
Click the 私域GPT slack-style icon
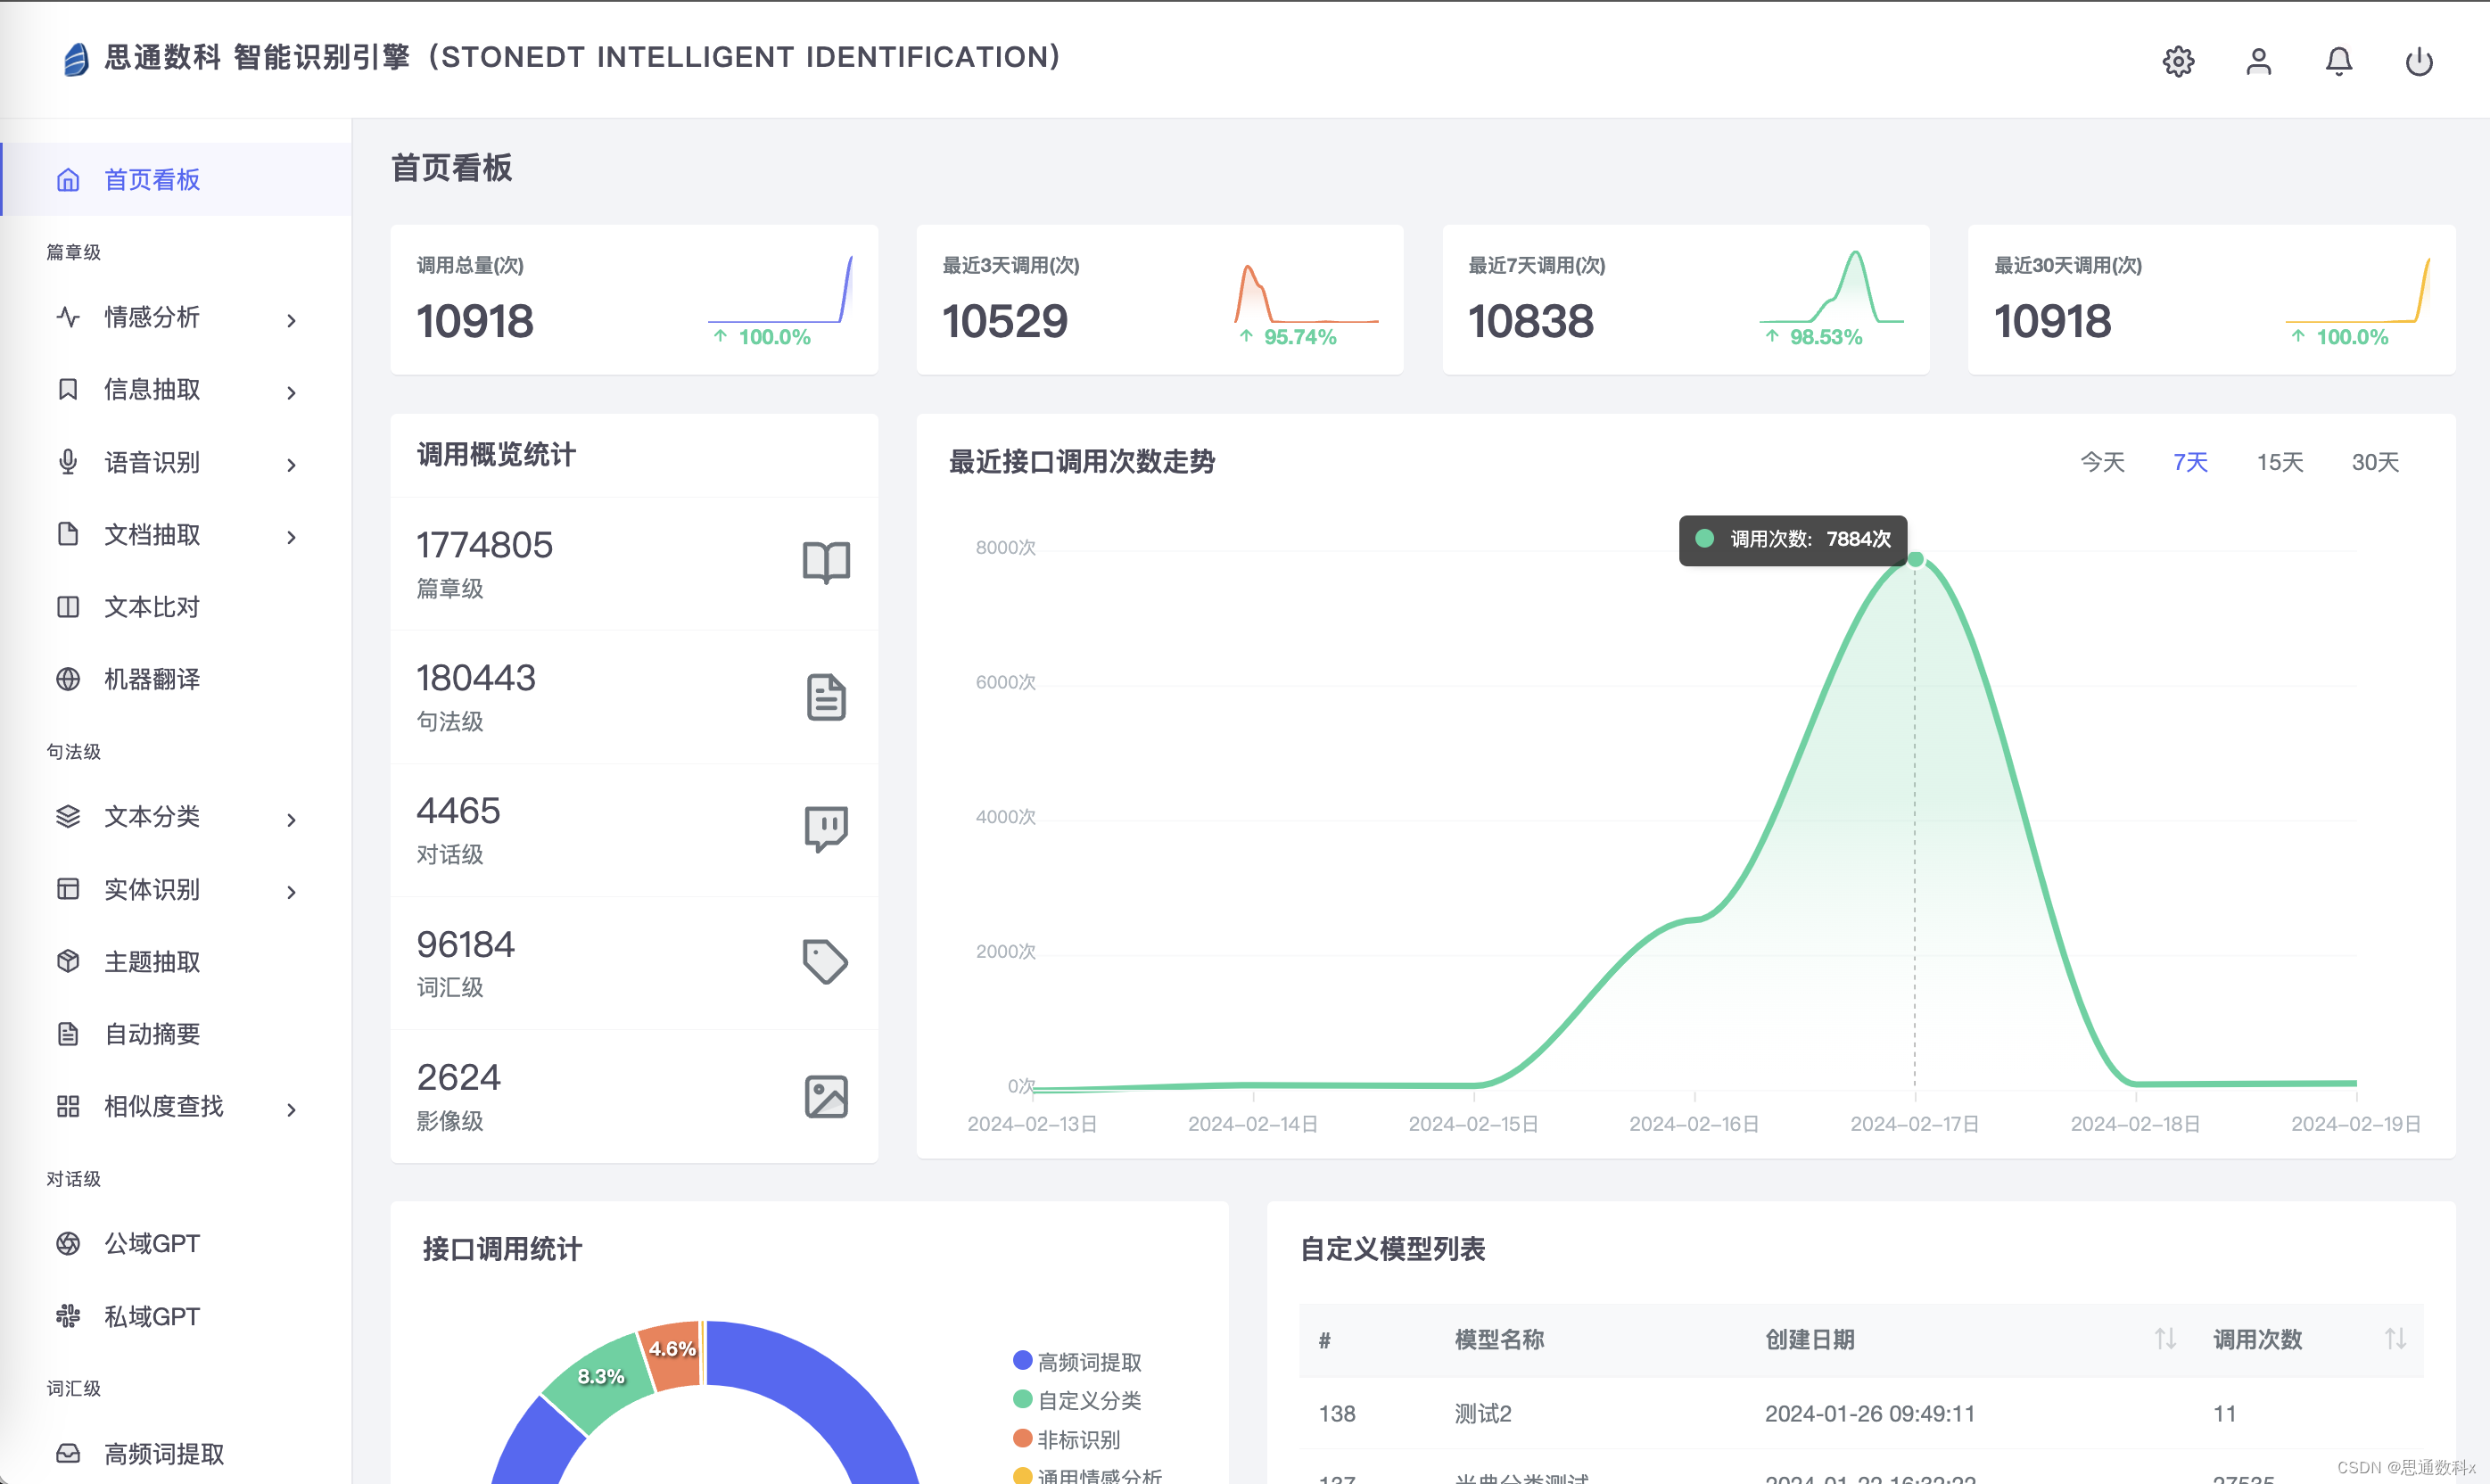[x=68, y=1316]
